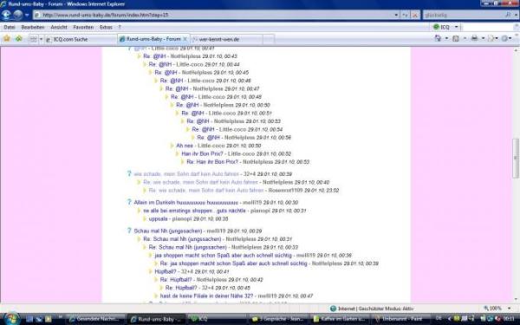Click the Home icon in command bar

coord(438,38)
